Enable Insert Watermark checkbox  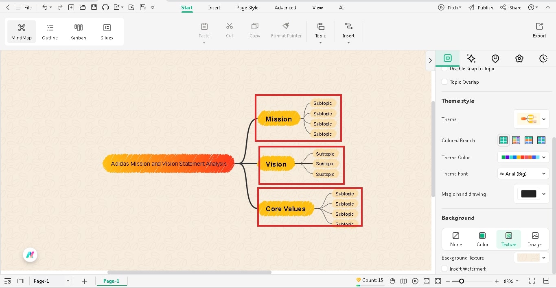point(444,269)
